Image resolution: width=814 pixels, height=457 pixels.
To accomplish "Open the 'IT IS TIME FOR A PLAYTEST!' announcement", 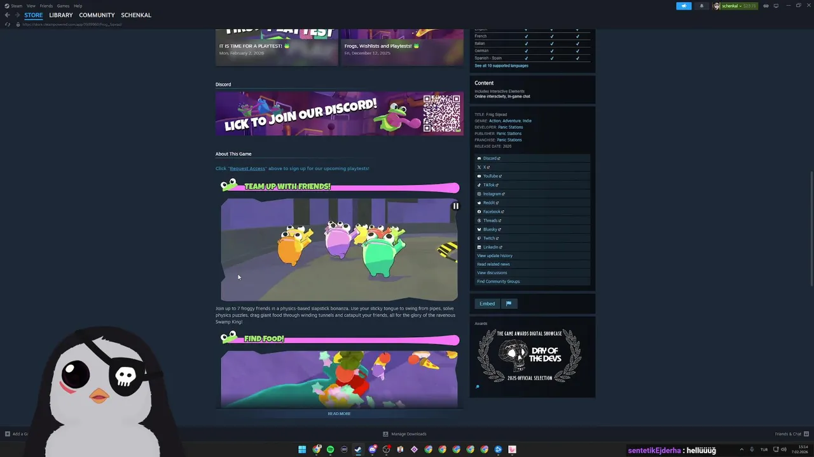I will click(x=277, y=47).
